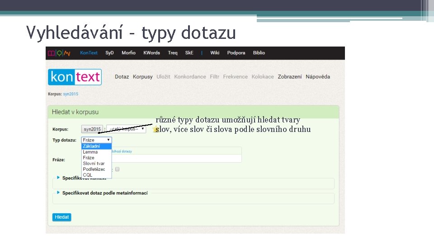Open the Nápověda help menu
434x244 pixels.
point(318,77)
